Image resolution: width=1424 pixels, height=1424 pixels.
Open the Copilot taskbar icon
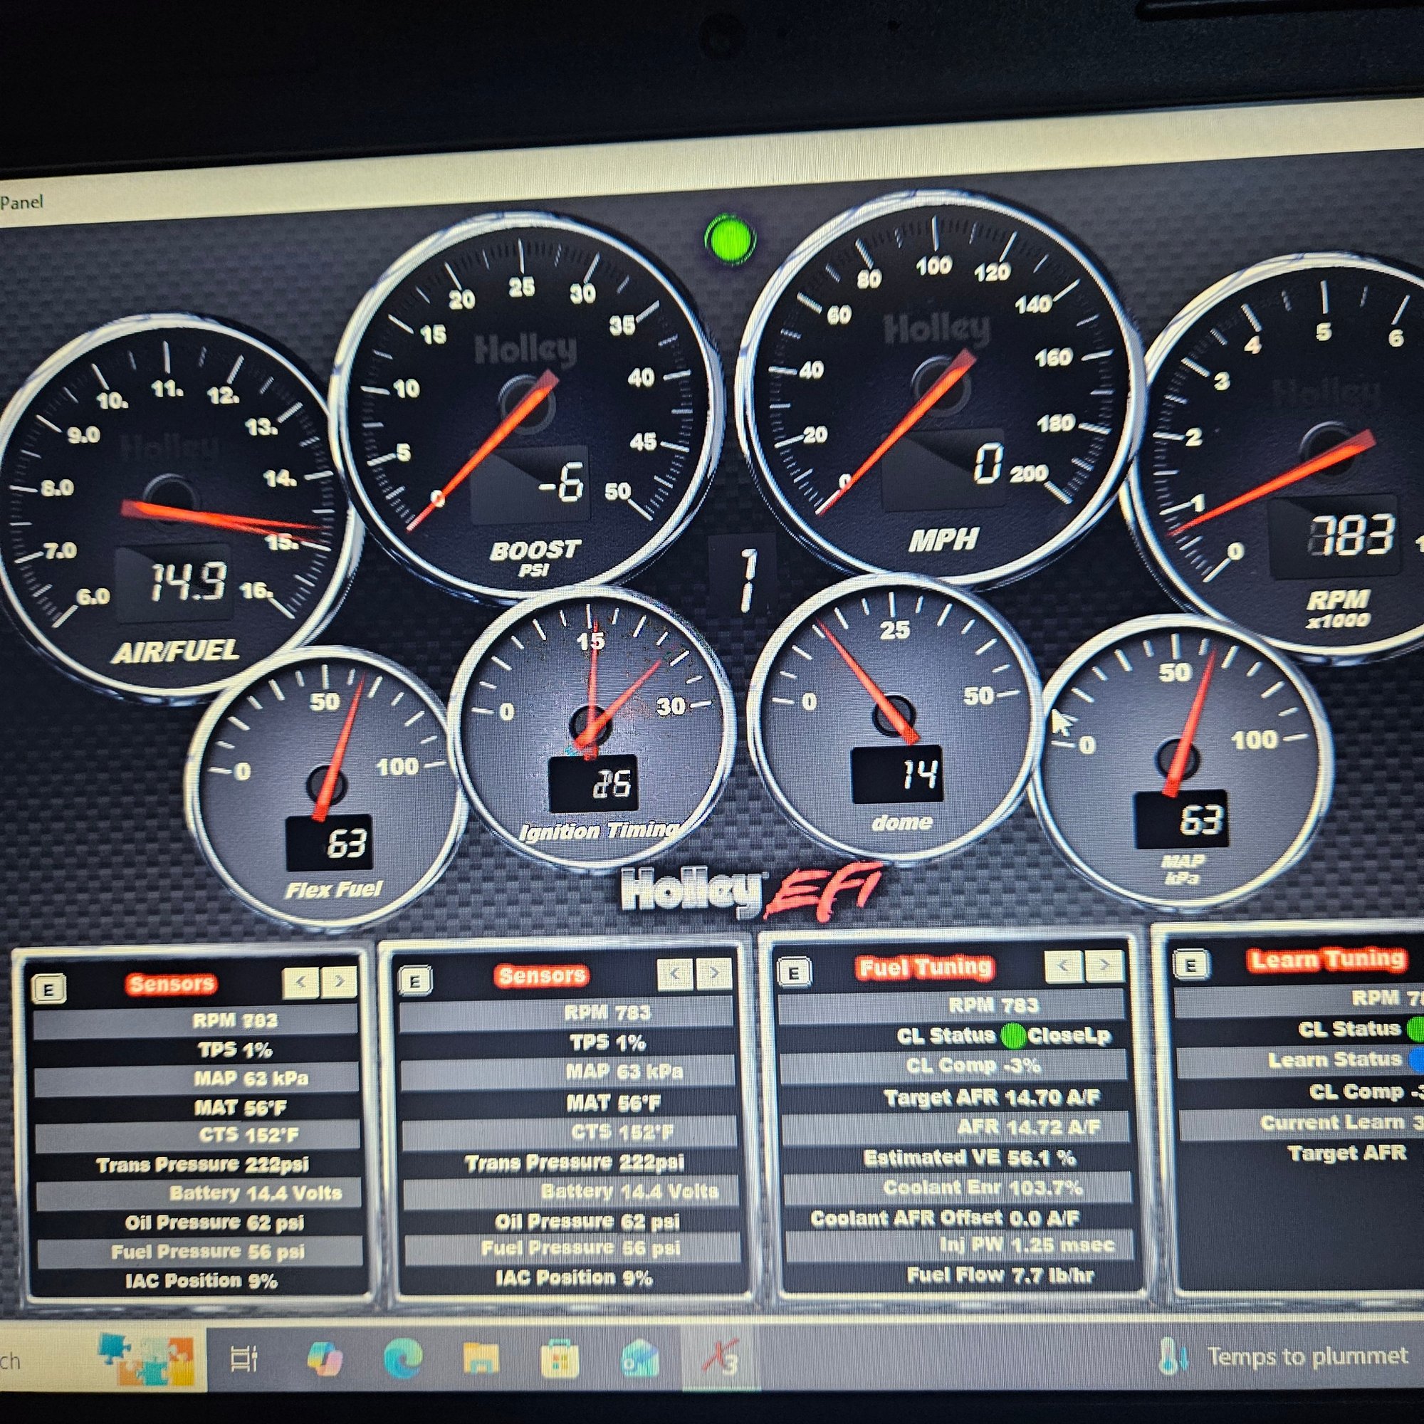[324, 1358]
